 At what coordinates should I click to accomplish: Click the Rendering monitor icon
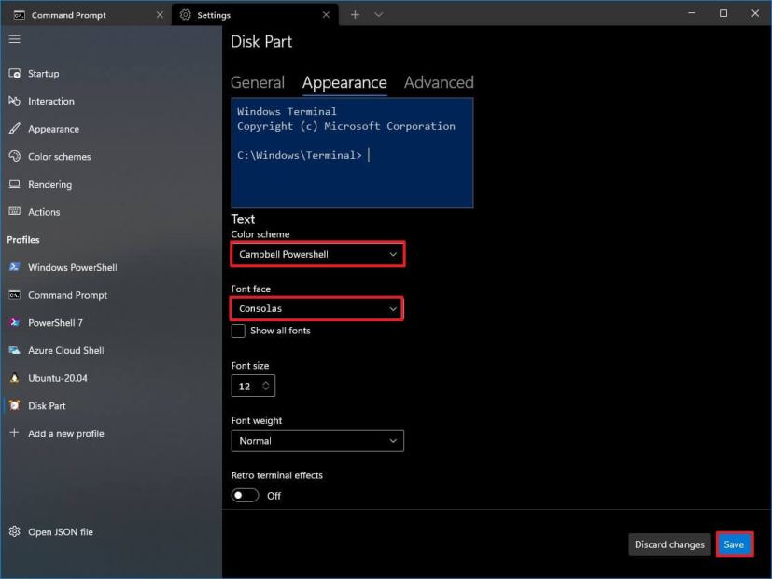[14, 184]
